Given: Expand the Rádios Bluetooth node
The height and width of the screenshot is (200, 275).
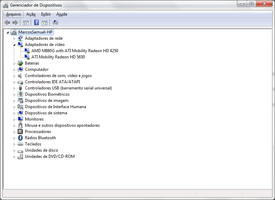Looking at the screenshot, I should [14, 138].
